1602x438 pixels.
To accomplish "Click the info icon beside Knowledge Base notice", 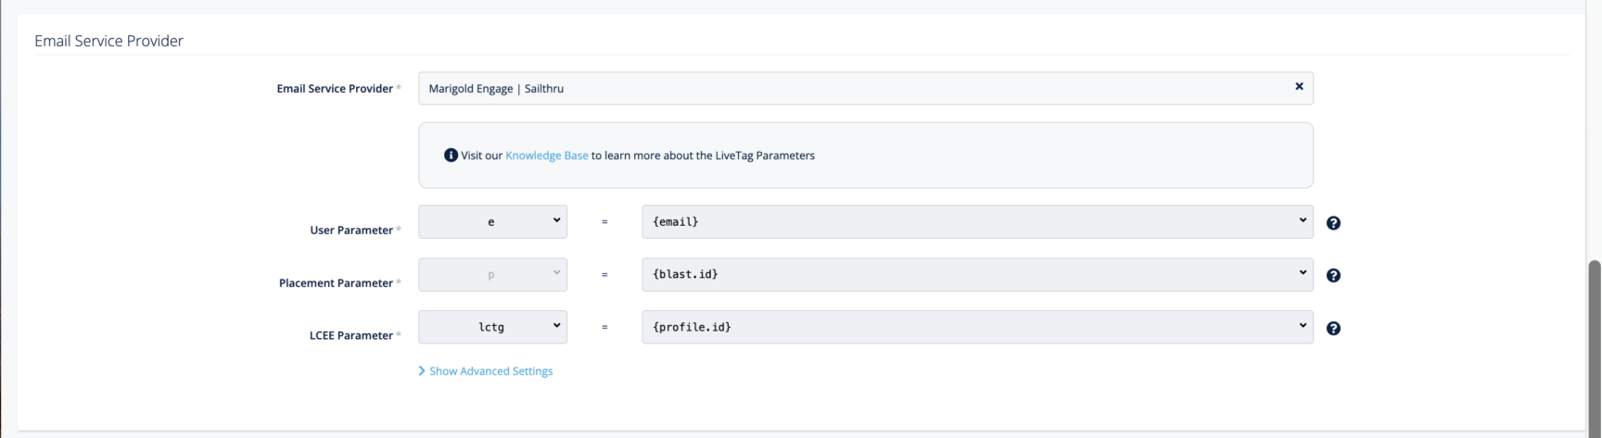I will [451, 156].
